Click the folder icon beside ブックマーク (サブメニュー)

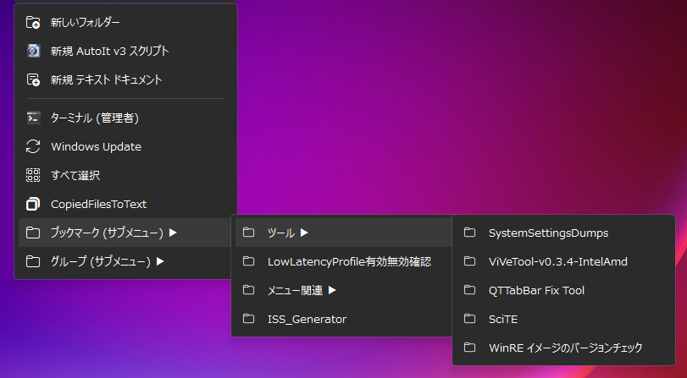(x=33, y=233)
